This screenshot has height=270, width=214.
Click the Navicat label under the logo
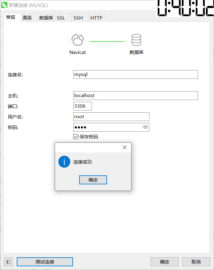pos(78,52)
